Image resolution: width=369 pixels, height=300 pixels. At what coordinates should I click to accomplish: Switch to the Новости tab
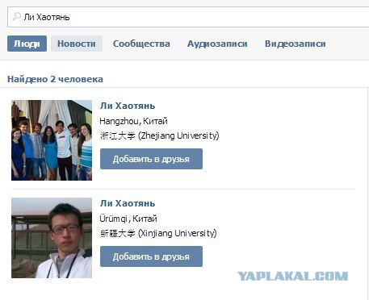pyautogui.click(x=77, y=44)
